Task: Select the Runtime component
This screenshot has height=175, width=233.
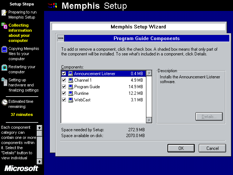Action: [x=103, y=93]
